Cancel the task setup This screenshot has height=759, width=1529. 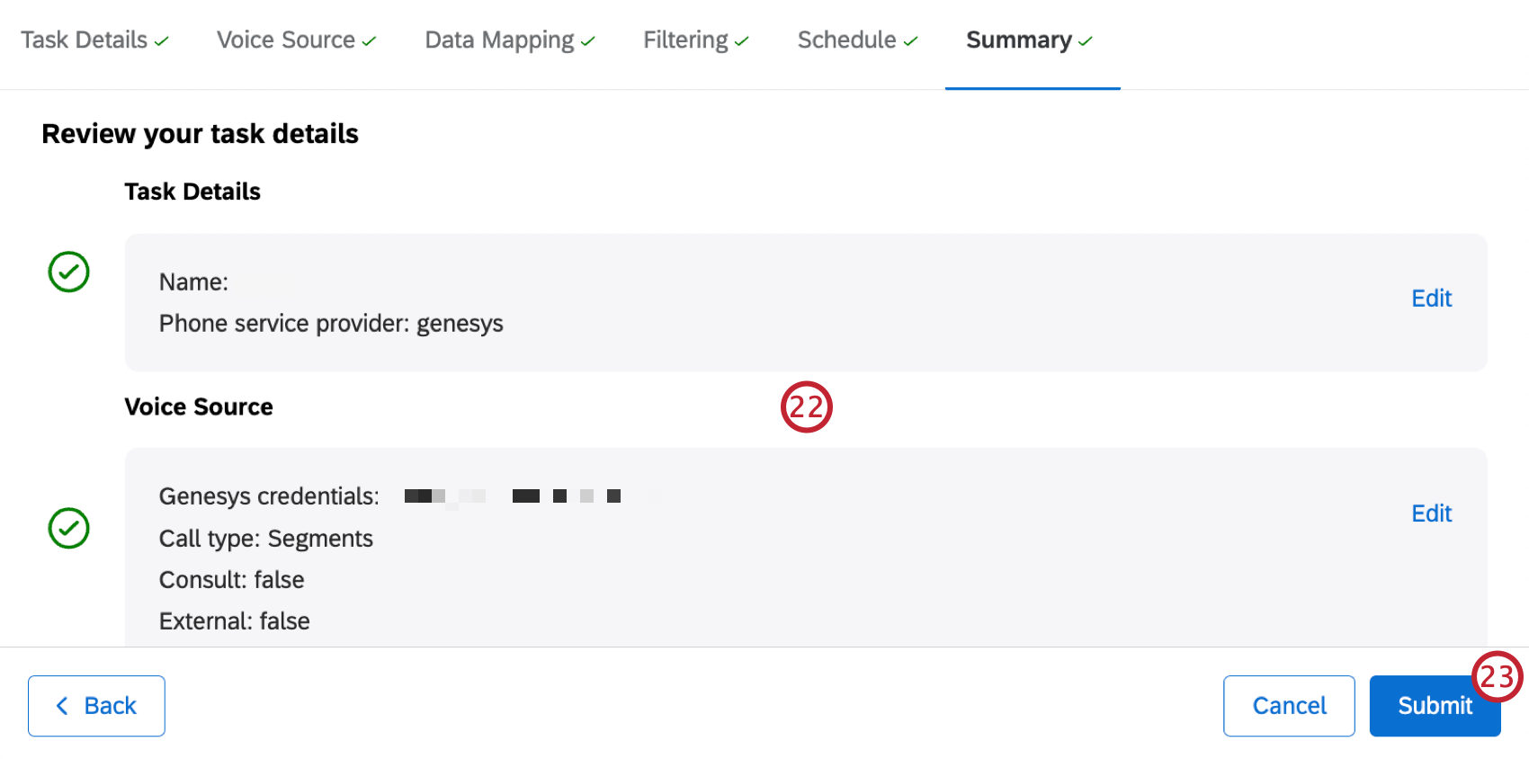(1289, 706)
